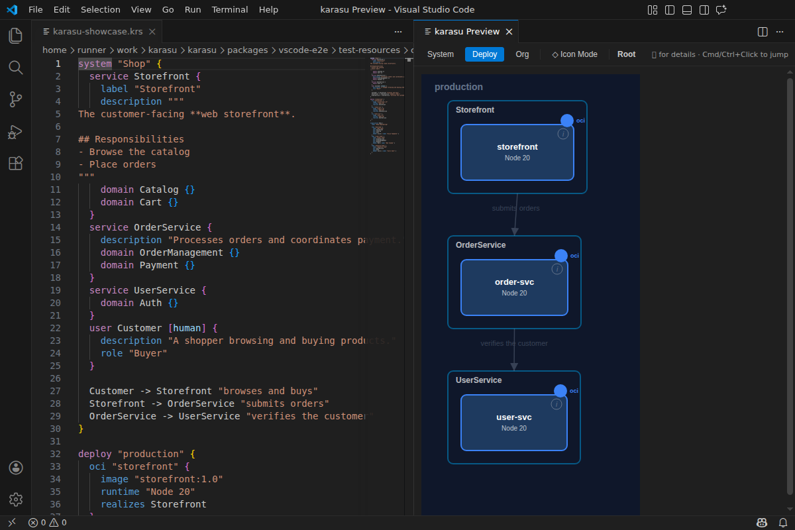Select the Deploy view button
The image size is (795, 530).
pyautogui.click(x=484, y=54)
